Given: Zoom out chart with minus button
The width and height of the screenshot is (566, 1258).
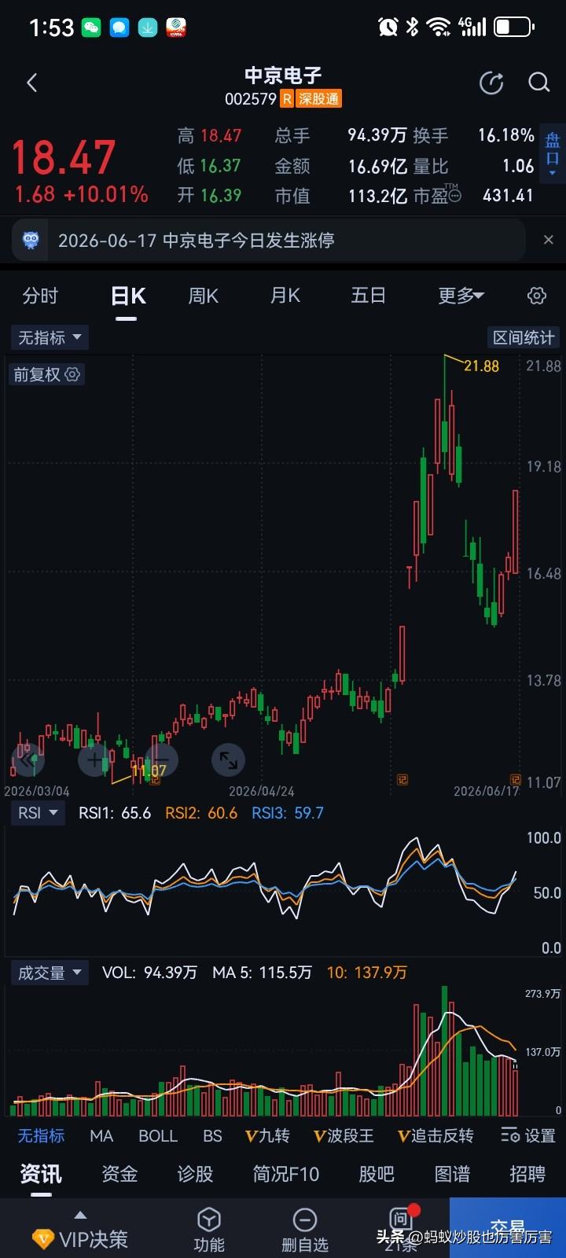Looking at the screenshot, I should pos(161,760).
